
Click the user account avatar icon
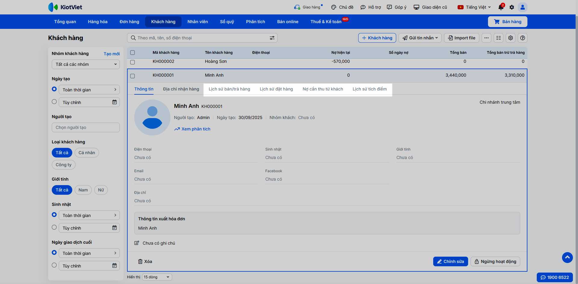[523, 7]
